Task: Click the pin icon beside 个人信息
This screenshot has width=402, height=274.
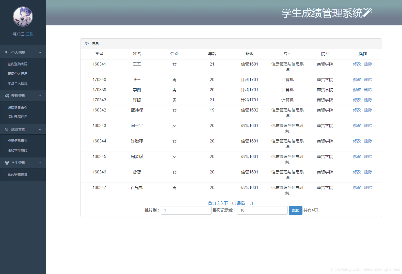Action: point(6,53)
